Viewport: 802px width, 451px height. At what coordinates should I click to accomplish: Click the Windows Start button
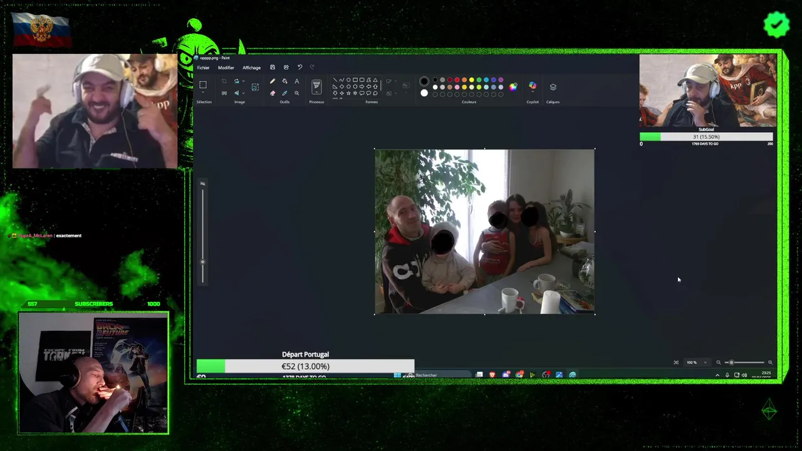point(397,375)
